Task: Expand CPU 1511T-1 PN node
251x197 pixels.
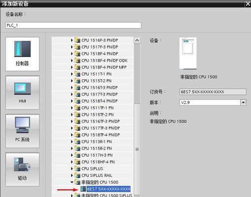Action: (x=72, y=74)
